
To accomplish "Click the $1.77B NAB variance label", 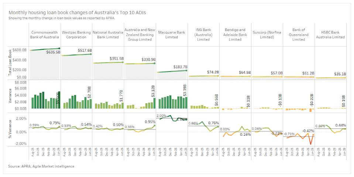I will coord(121,96).
